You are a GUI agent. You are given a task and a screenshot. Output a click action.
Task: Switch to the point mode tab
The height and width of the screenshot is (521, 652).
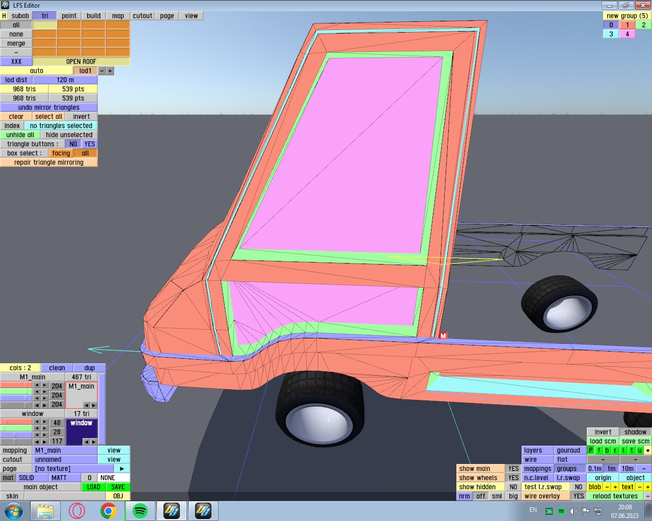(69, 16)
